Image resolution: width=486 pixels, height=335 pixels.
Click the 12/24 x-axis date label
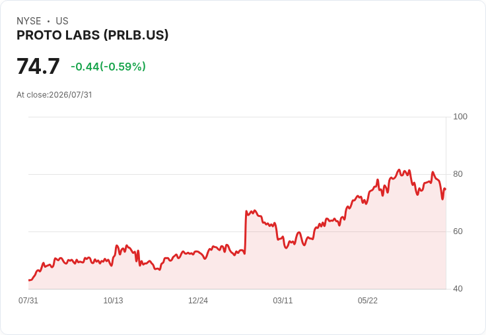point(198,301)
